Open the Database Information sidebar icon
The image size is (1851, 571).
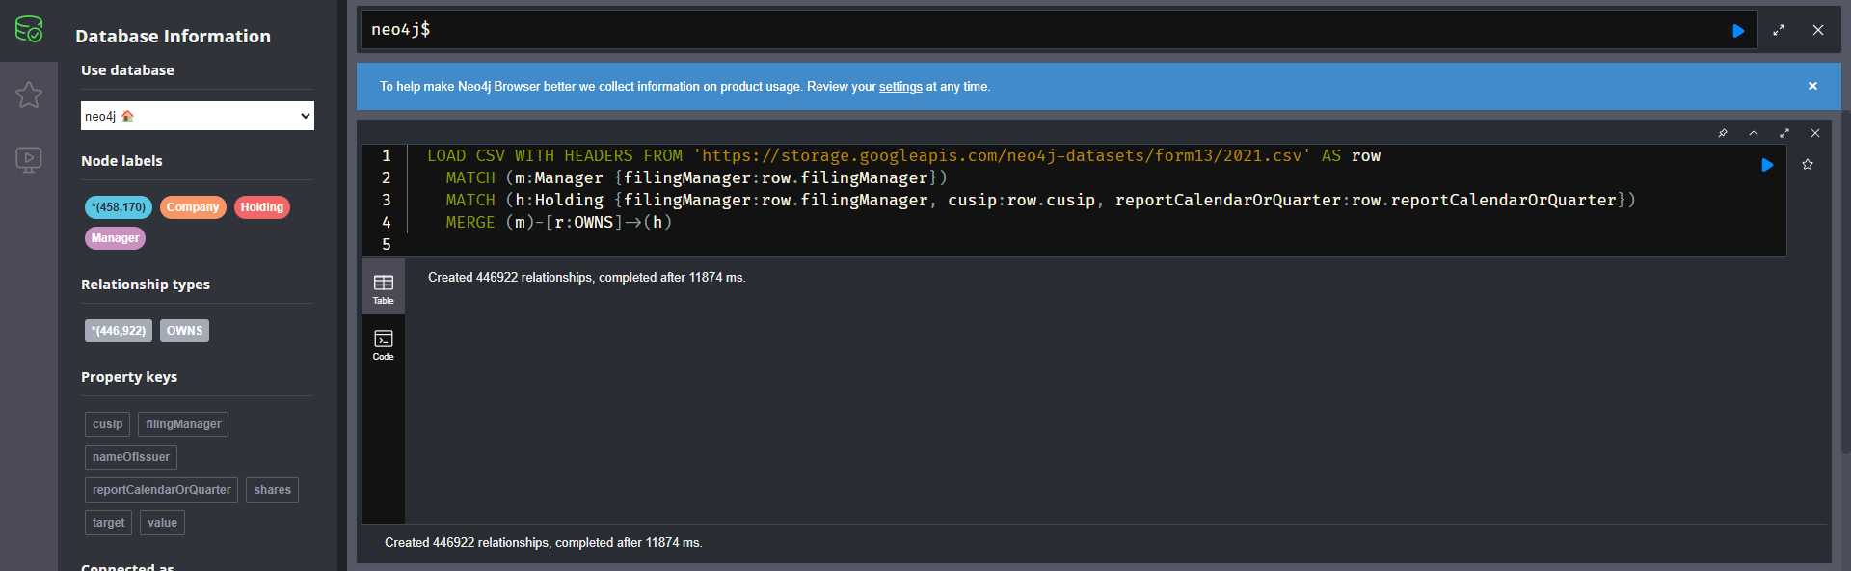pos(29,30)
